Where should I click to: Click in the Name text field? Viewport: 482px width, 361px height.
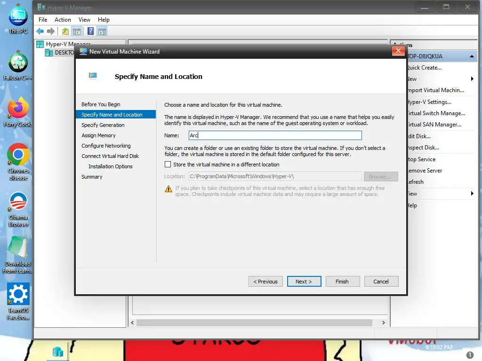(x=275, y=135)
